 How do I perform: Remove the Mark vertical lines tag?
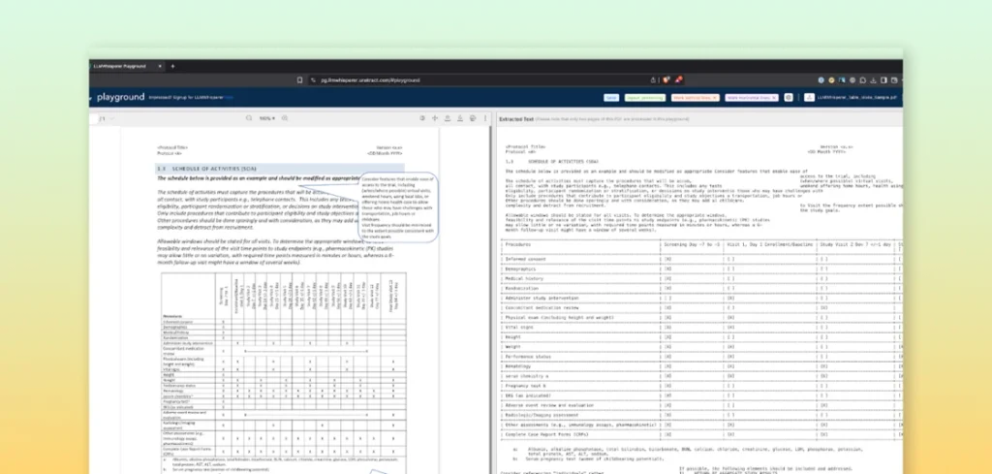713,98
